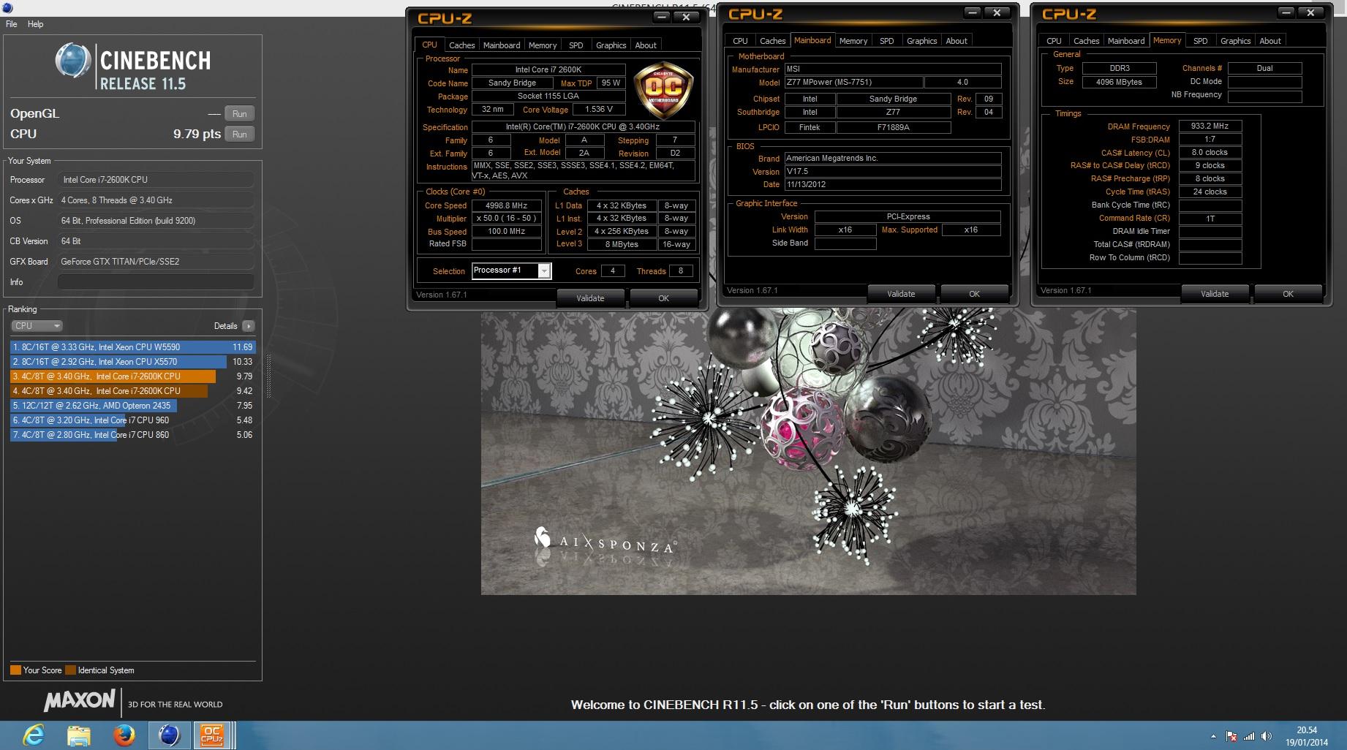Open the File menu in Cinebench

12,24
